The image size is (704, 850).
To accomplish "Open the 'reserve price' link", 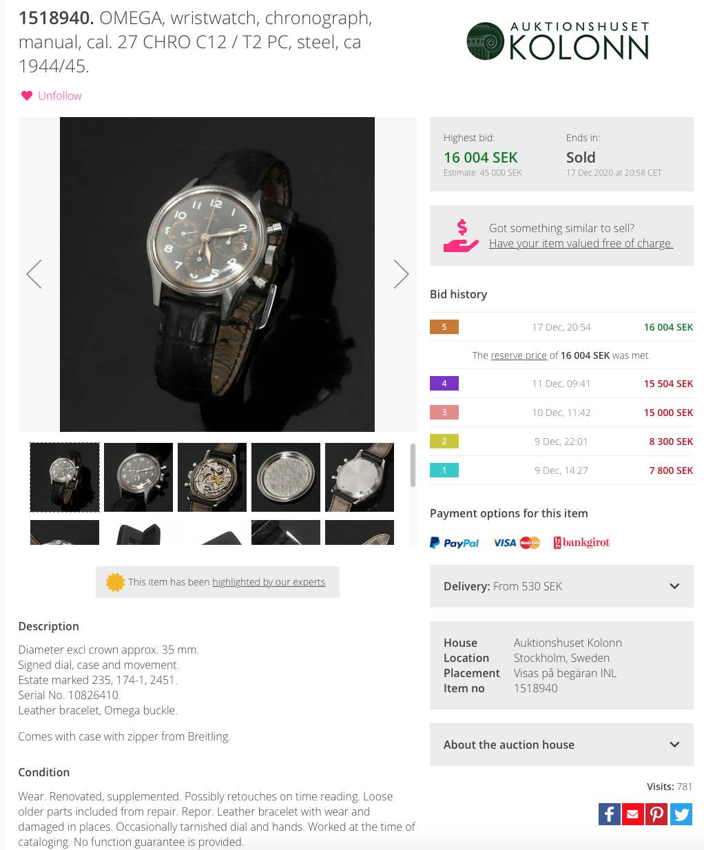I will tap(519, 355).
